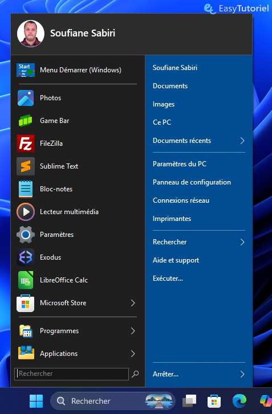Expand the Programmes submenu arrow
Viewport: 272px width, 414px height.
pos(133,331)
